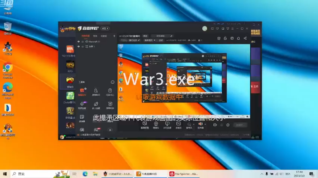
Task: Start recording with camcorder icon
Action: tap(215, 125)
